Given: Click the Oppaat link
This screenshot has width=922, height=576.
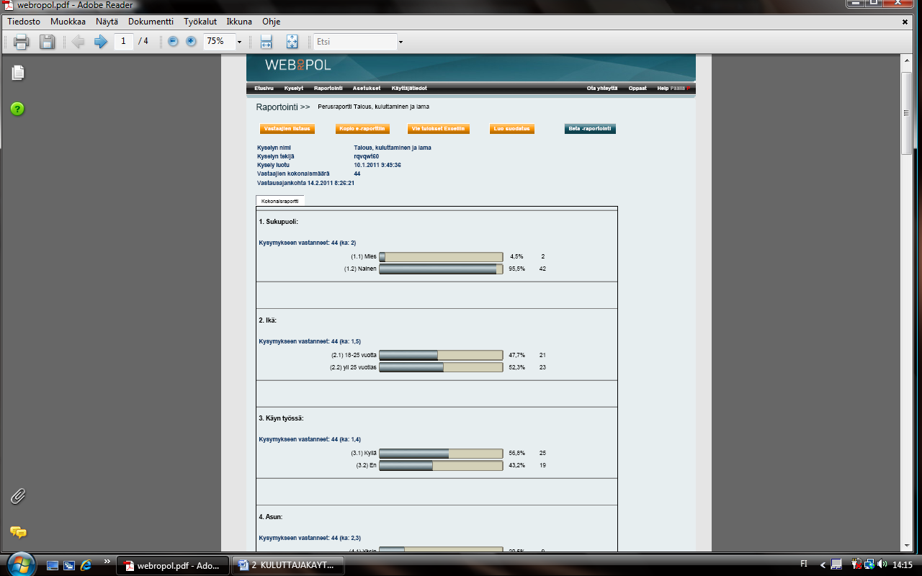Looking at the screenshot, I should (x=637, y=88).
